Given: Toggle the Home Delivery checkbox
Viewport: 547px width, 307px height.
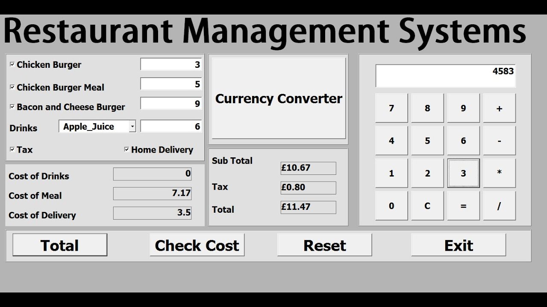Looking at the screenshot, I should [x=127, y=149].
